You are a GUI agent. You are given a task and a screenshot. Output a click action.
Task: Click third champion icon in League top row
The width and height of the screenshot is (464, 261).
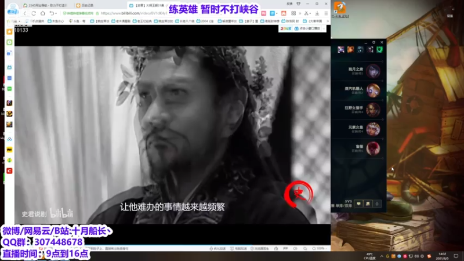(360, 49)
